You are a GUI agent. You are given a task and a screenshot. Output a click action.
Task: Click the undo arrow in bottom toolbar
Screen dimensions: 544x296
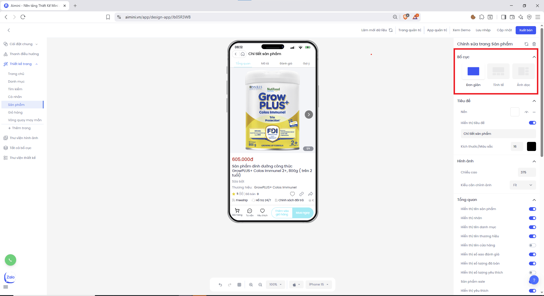point(220,285)
